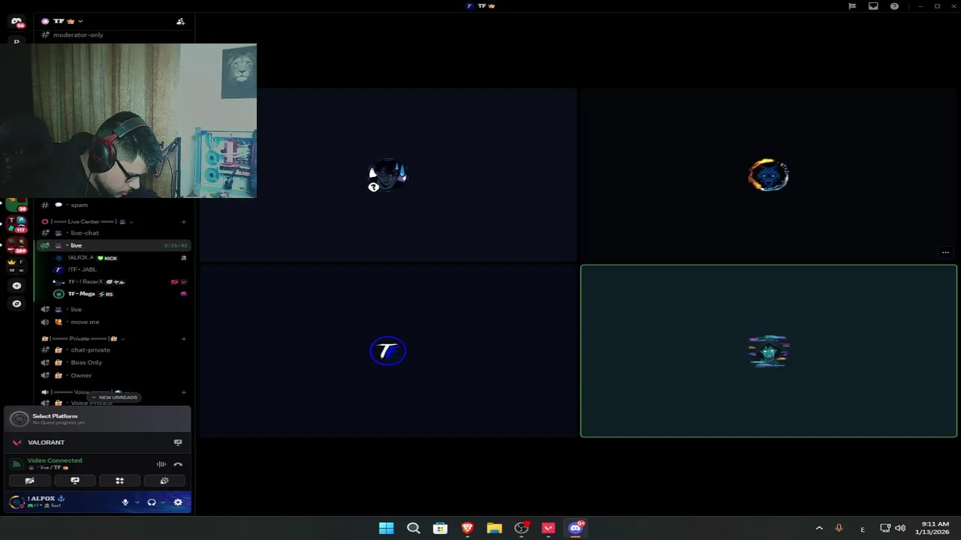Open File Explorer from taskbar
This screenshot has height=540, width=961.
coord(494,528)
